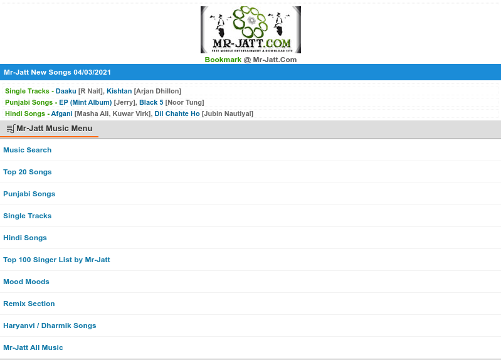Click the Mr-Jatt Music Menu heading

point(55,129)
